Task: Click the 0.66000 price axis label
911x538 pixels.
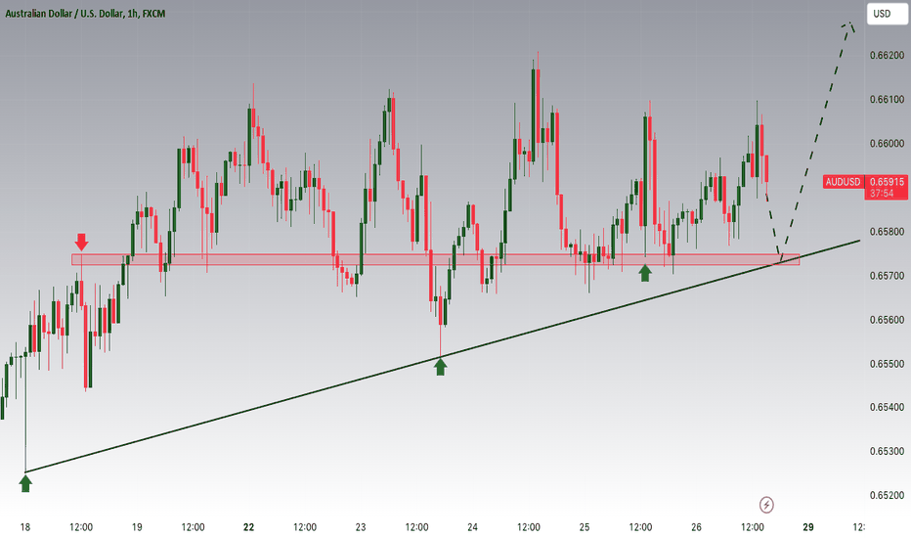Action: [887, 144]
